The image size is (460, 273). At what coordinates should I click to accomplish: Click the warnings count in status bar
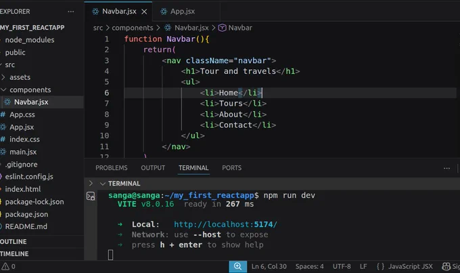(8, 266)
